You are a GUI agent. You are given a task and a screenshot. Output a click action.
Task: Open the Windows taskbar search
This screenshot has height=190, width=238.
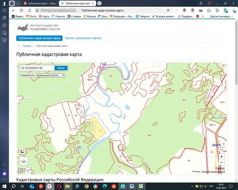[x=13, y=186]
